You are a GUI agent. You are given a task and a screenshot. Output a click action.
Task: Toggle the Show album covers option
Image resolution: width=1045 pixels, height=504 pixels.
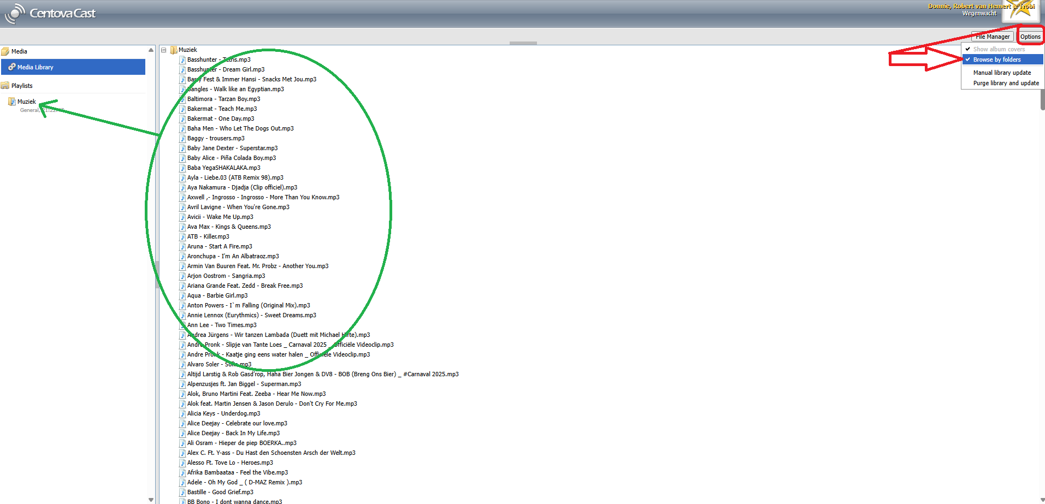coord(999,49)
